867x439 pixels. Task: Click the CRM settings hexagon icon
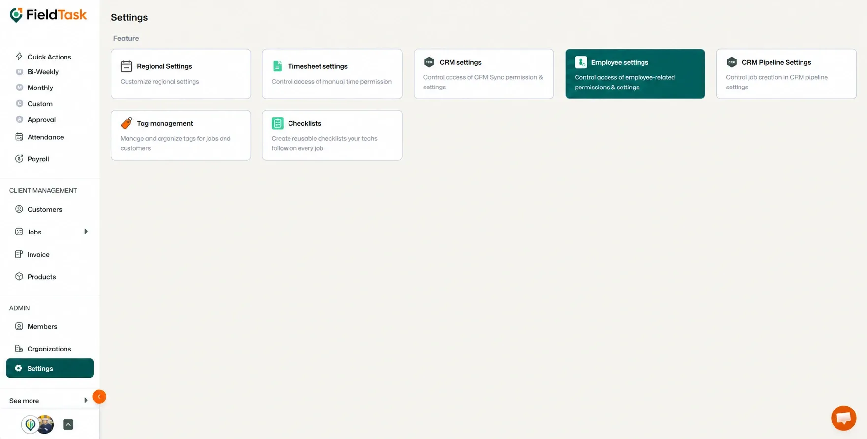pos(429,62)
